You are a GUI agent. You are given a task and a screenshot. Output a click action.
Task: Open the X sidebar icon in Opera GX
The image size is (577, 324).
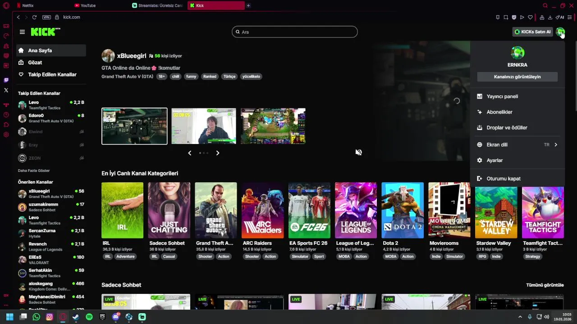(x=6, y=90)
